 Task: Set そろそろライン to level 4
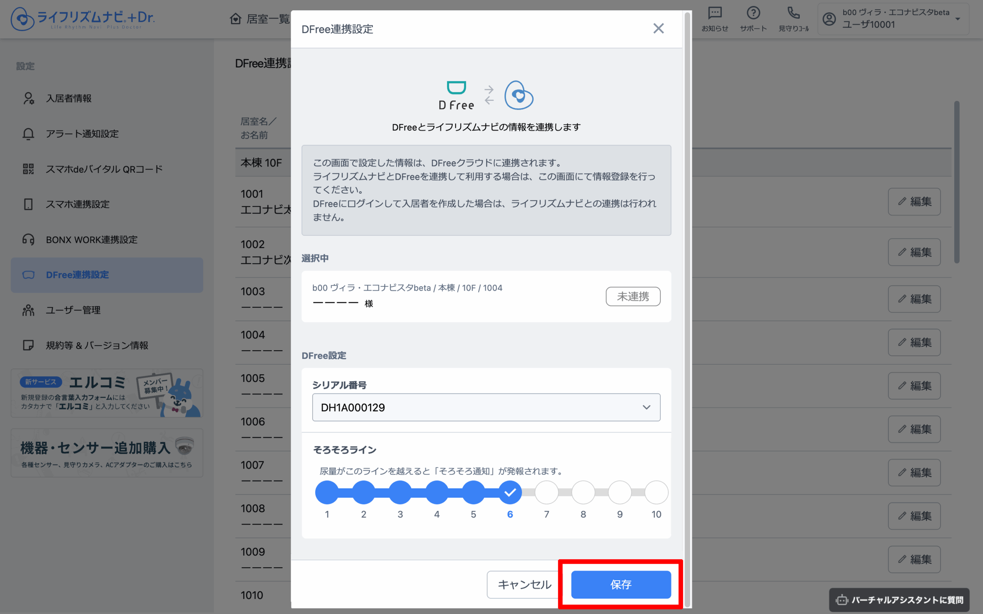[x=437, y=492]
